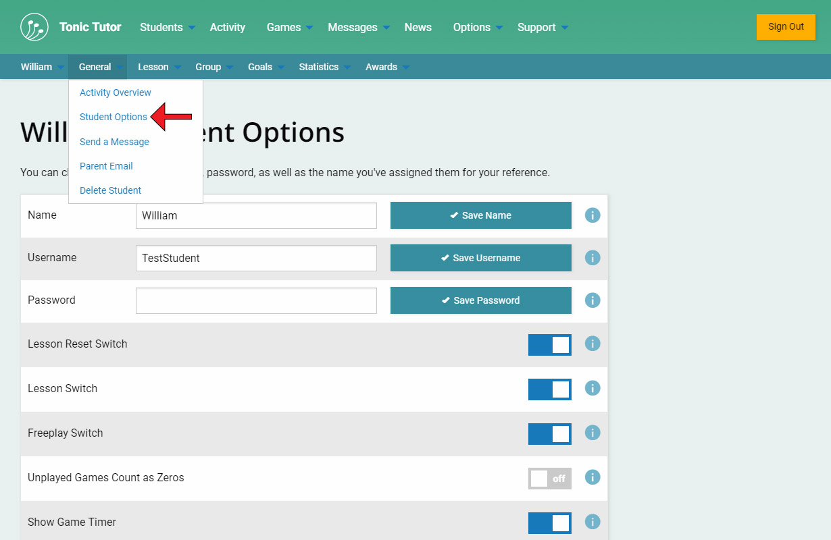Choose Parent Email in the dropdown menu
Viewport: 831px width, 540px height.
tap(106, 166)
